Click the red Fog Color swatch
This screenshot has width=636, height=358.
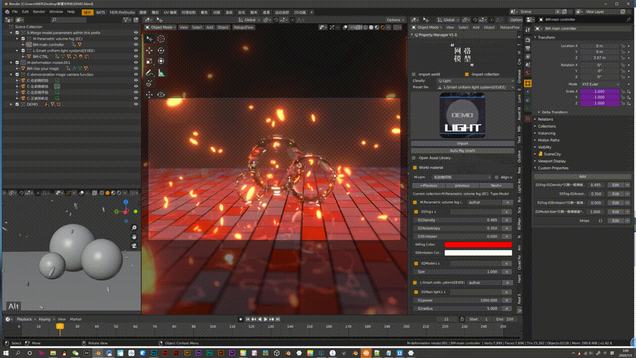point(478,244)
